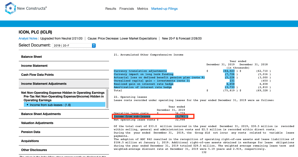Image resolution: width=298 pixels, height=157 pixels.
Task: Expand the Income Statement section
Action: point(64,66)
